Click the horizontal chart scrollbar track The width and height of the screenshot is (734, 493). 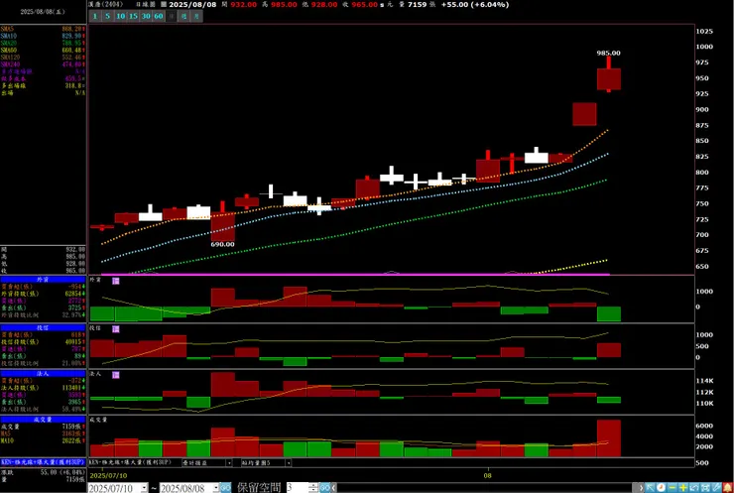[x=484, y=488]
